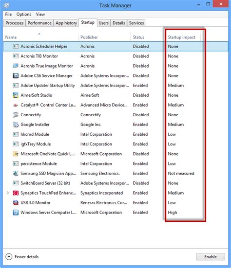Image resolution: width=231 pixels, height=268 pixels.
Task: Select the Acronis Scheduler Helper name
Action: point(44,46)
